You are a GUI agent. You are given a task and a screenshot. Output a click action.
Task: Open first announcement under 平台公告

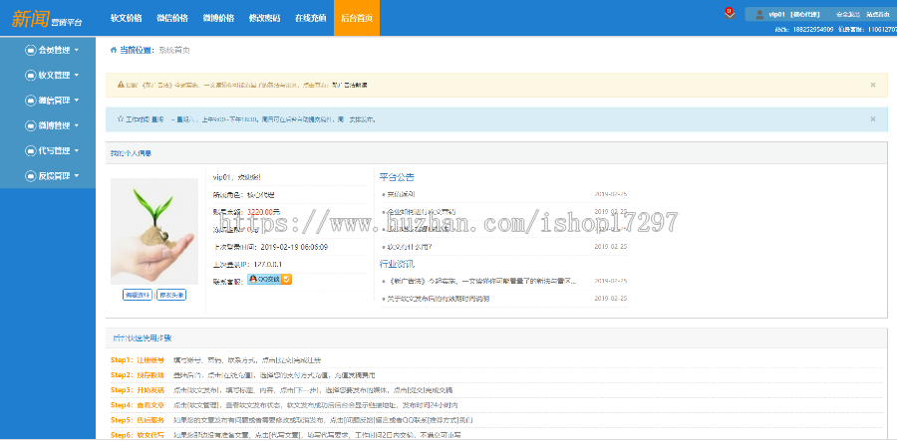coord(402,194)
